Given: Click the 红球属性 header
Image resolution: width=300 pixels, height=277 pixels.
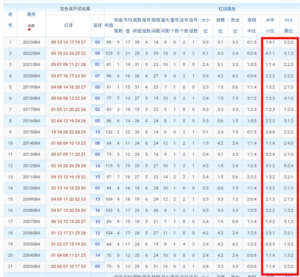Looking at the screenshot, I should 227,9.
